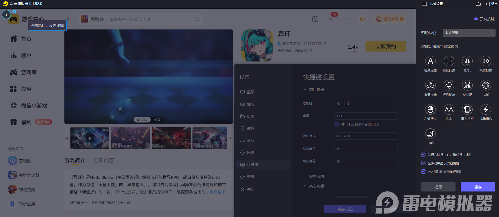Open the calendar check-in icon
This screenshot has height=217, width=499.
[x=315, y=19]
